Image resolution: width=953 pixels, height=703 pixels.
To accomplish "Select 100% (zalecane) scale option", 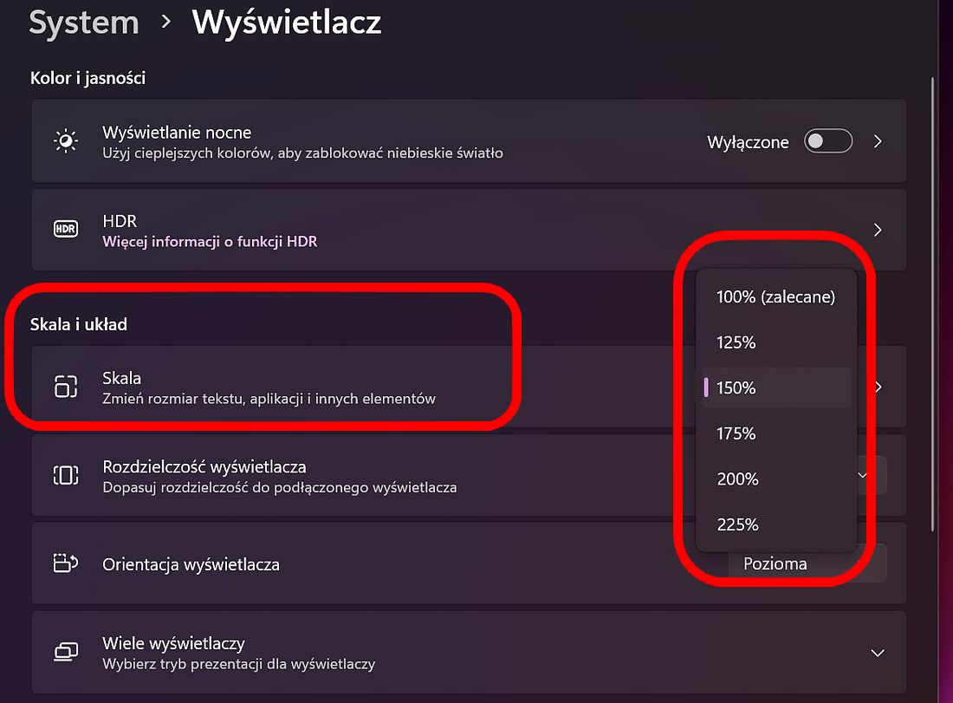I will (776, 296).
